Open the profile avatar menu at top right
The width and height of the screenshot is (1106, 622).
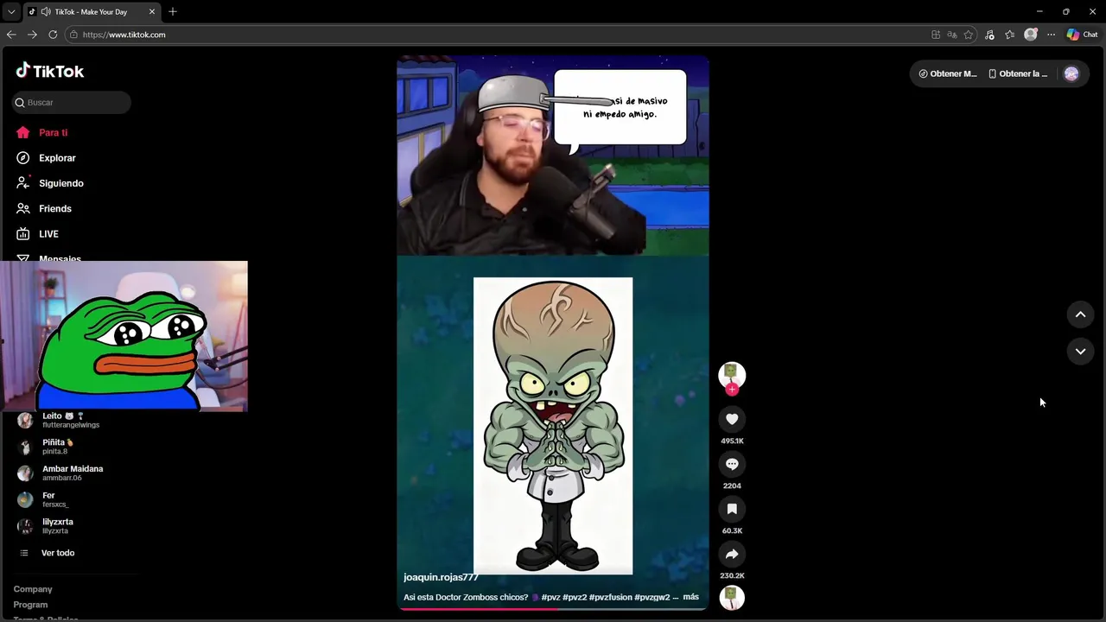point(1071,74)
